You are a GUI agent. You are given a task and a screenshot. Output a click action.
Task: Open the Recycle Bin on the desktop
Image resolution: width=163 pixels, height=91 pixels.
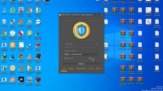(x=4, y=22)
